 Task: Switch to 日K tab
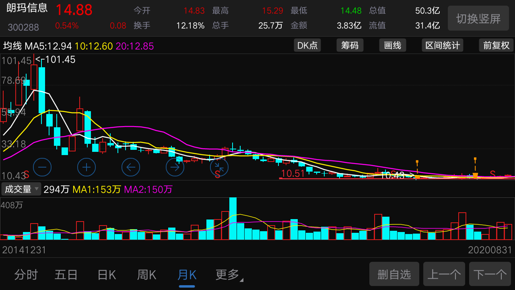[107, 275]
